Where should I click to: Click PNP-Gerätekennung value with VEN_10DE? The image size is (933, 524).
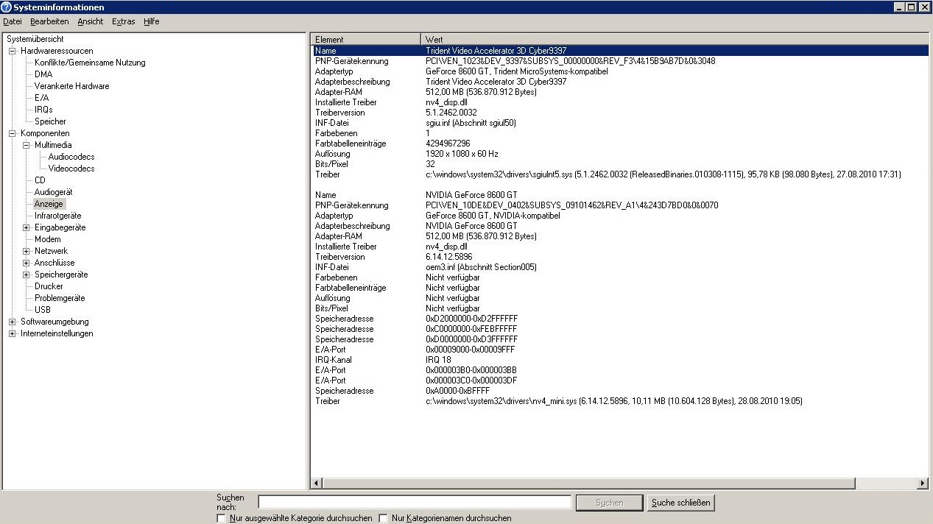pyautogui.click(x=572, y=205)
